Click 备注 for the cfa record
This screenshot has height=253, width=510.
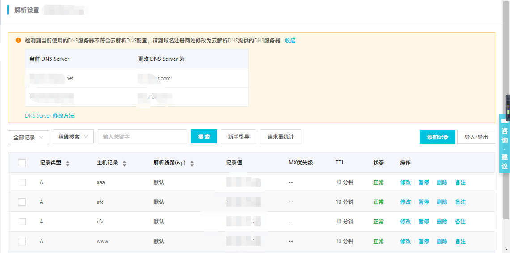tap(460, 222)
